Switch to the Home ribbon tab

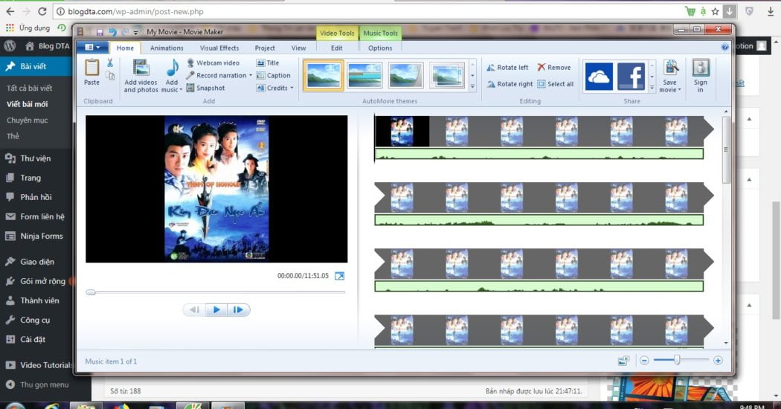125,48
